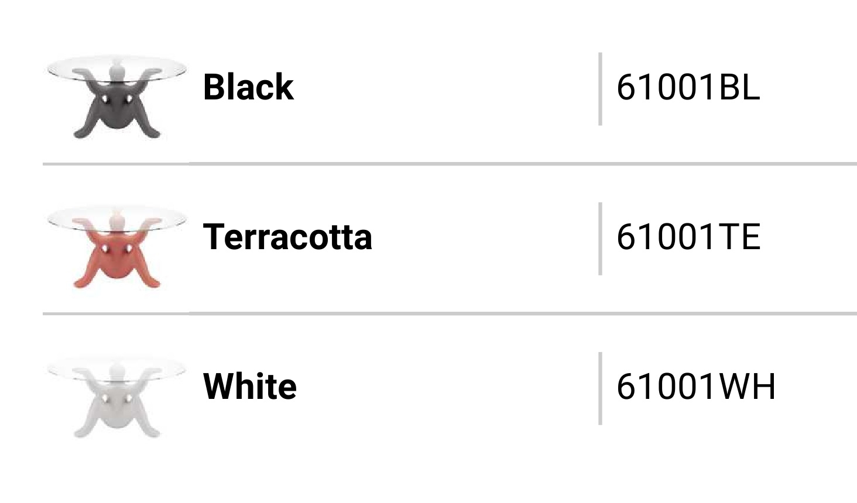Click the terracotta table thumbnail
Image resolution: width=857 pixels, height=503 pixels.
click(117, 247)
